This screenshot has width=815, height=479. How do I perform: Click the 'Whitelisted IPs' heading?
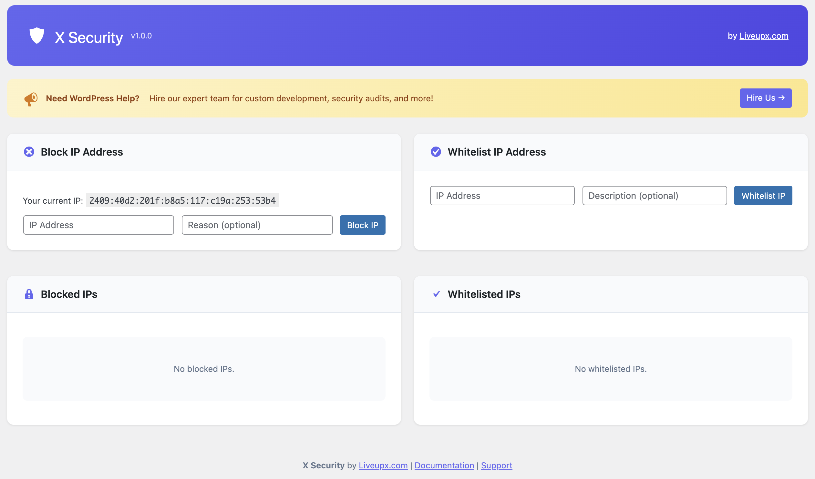point(484,294)
